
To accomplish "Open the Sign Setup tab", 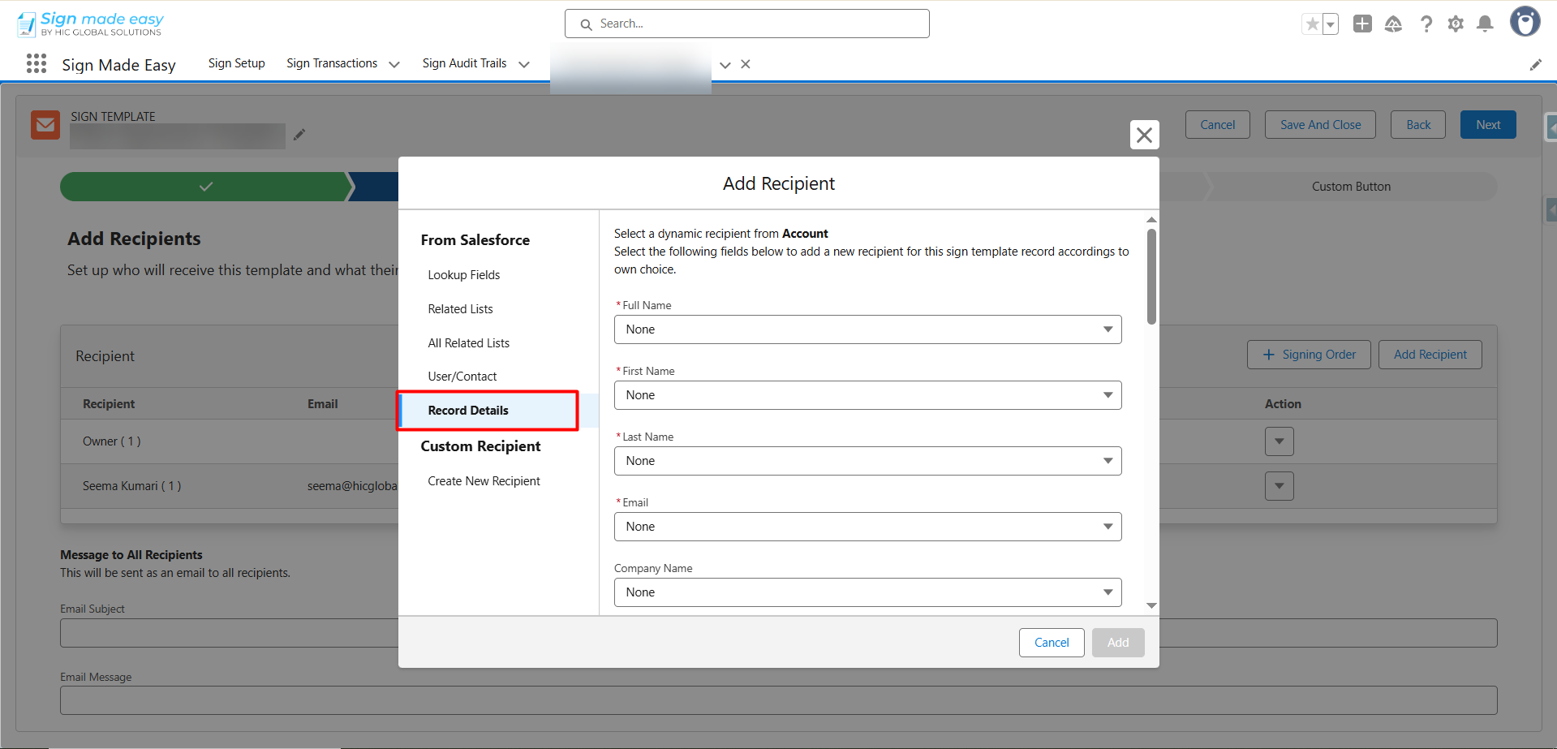I will coord(236,63).
